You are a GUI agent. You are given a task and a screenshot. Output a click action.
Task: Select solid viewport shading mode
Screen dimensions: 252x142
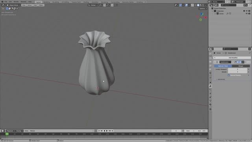coord(198,5)
